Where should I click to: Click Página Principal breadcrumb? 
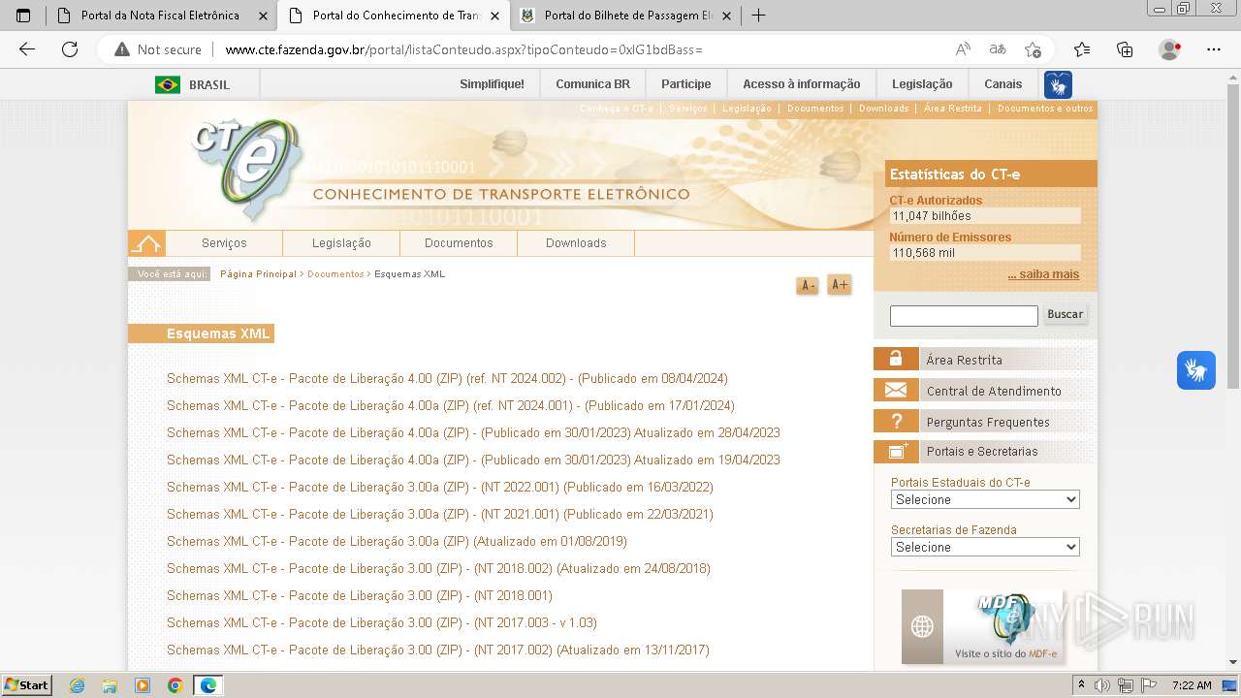pos(258,274)
